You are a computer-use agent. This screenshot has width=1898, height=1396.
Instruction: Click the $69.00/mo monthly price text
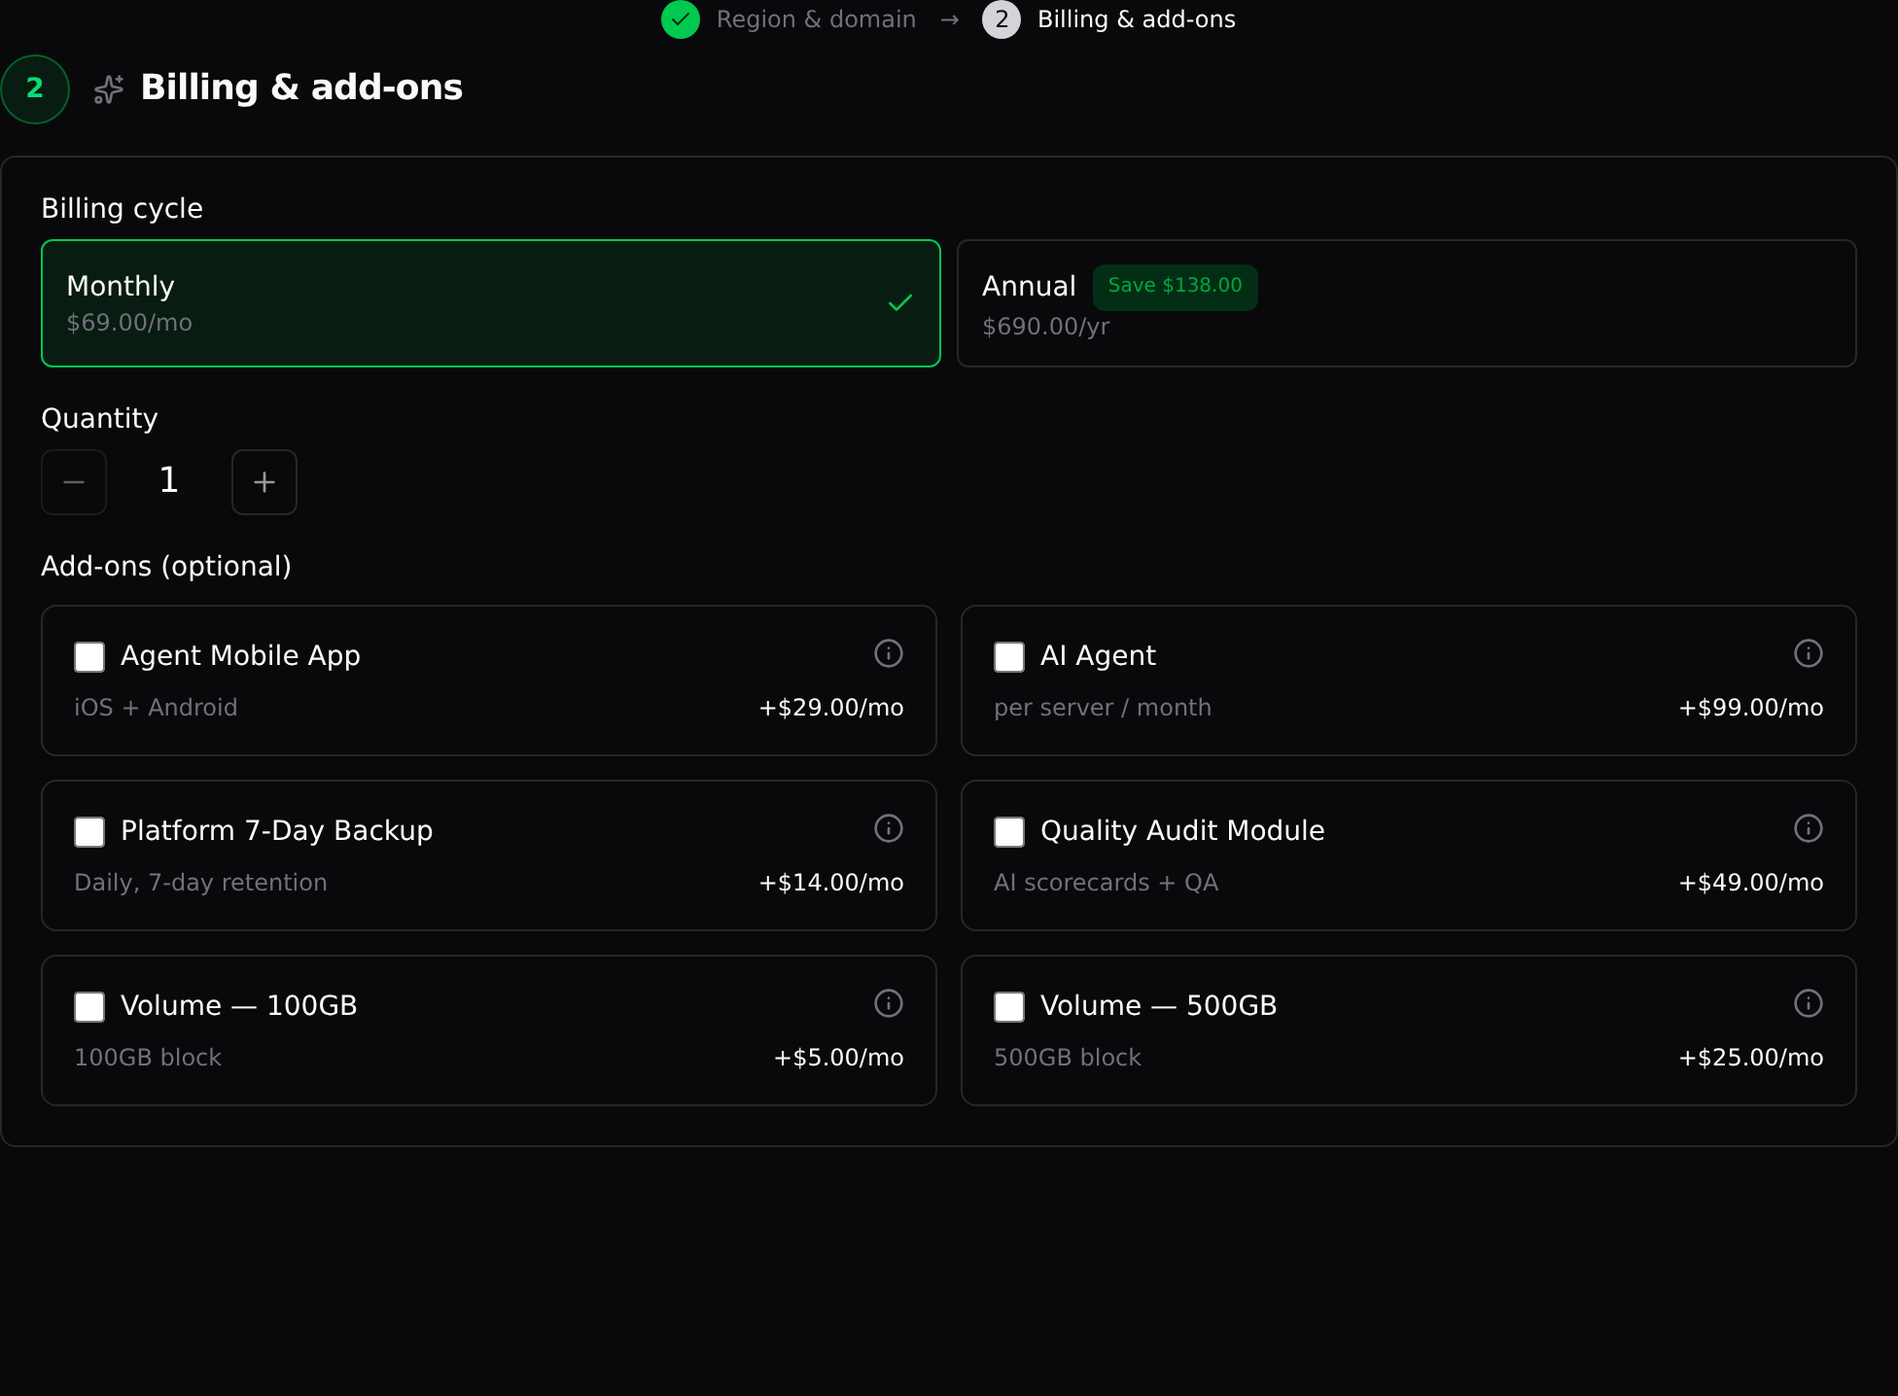[x=129, y=323]
